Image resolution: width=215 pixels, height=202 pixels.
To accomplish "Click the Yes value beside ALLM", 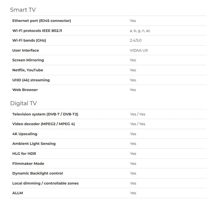I will click(133, 193).
